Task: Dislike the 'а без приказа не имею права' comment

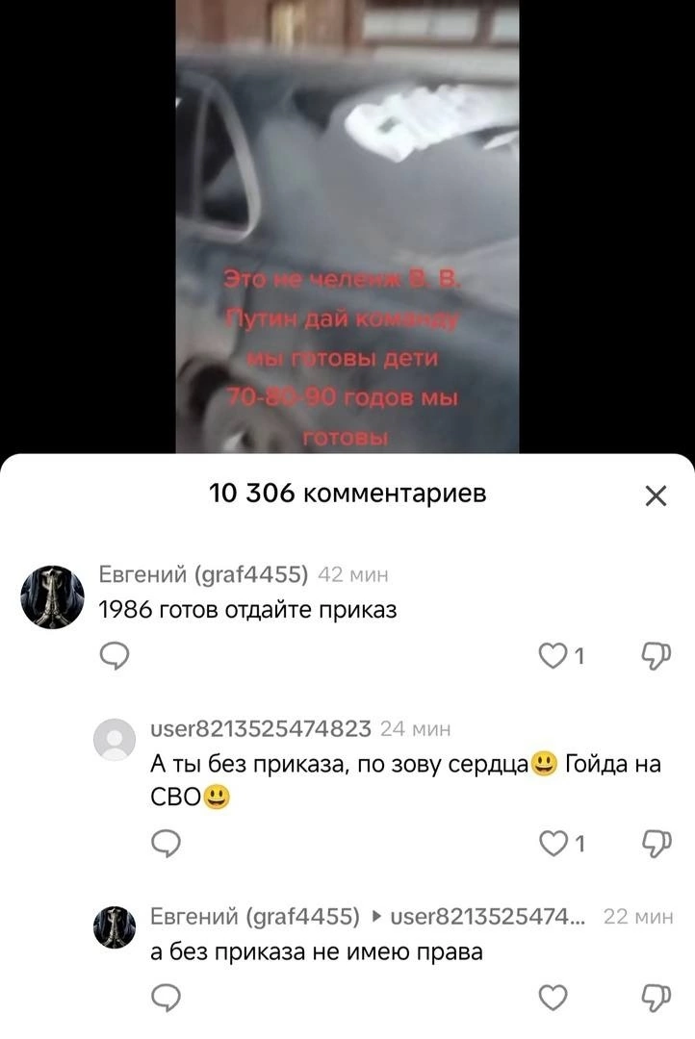Action: click(x=656, y=998)
